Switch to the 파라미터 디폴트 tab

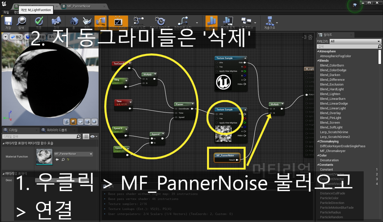coord(57,130)
